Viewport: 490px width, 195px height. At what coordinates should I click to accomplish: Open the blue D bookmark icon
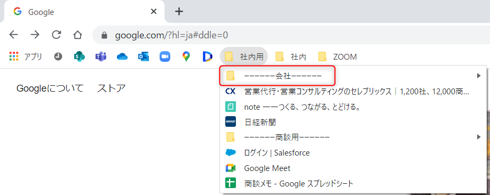pyautogui.click(x=208, y=56)
